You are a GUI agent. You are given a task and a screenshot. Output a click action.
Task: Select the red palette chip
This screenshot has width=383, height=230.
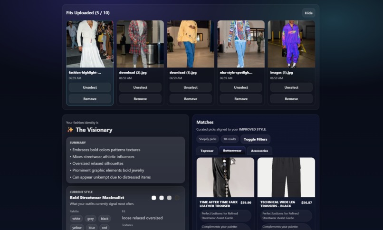[104, 228]
